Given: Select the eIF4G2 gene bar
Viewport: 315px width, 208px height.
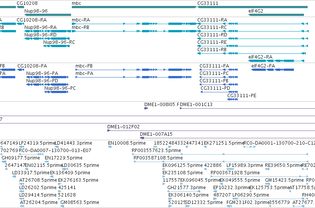Looking at the screenshot, I should point(276,15).
